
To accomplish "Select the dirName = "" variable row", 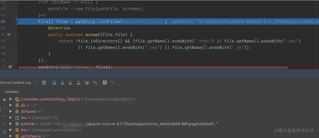I will [x=164, y=111].
